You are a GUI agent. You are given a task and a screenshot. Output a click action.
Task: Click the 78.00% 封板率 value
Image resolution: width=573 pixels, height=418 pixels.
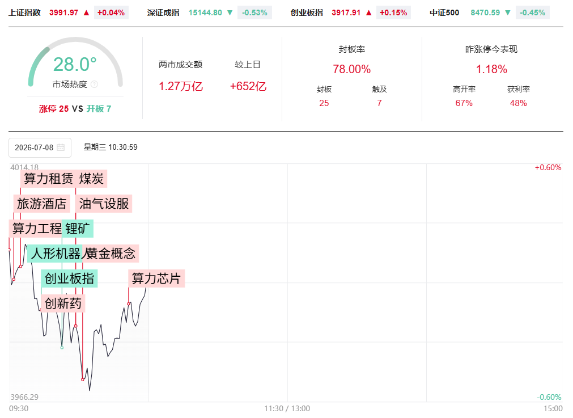[351, 69]
